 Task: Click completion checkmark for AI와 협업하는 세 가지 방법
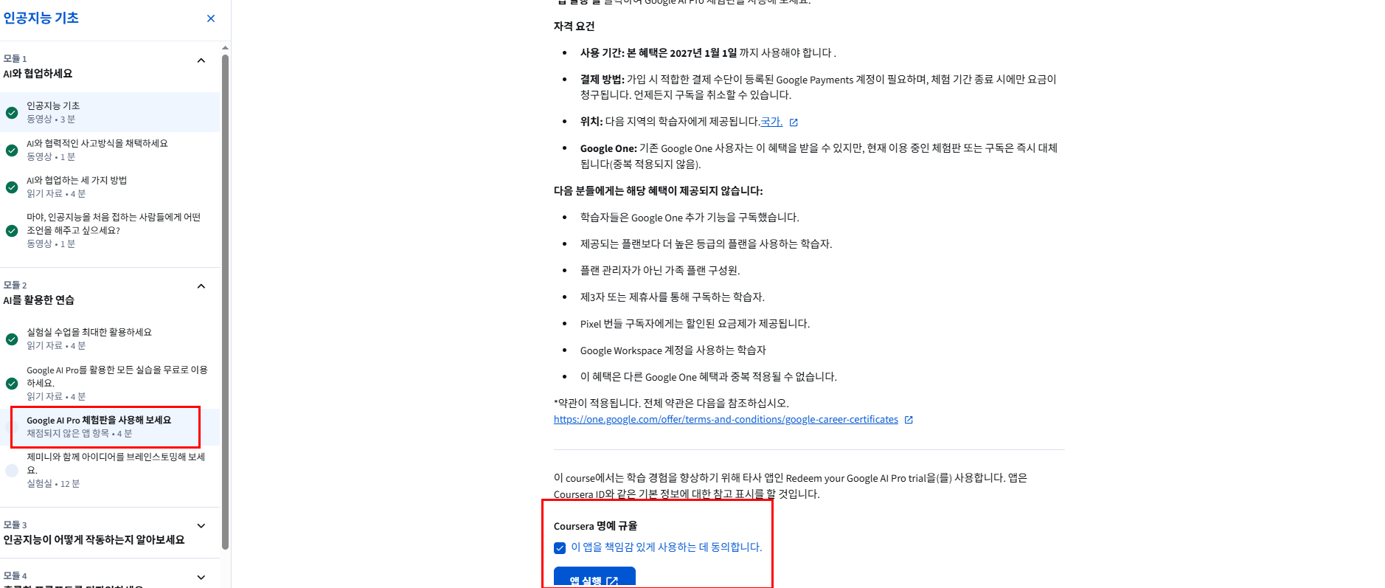(12, 187)
